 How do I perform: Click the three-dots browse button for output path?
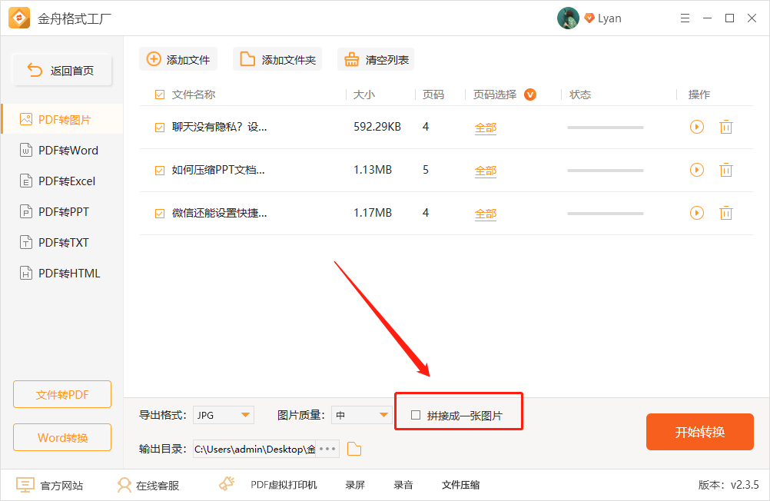tap(327, 449)
